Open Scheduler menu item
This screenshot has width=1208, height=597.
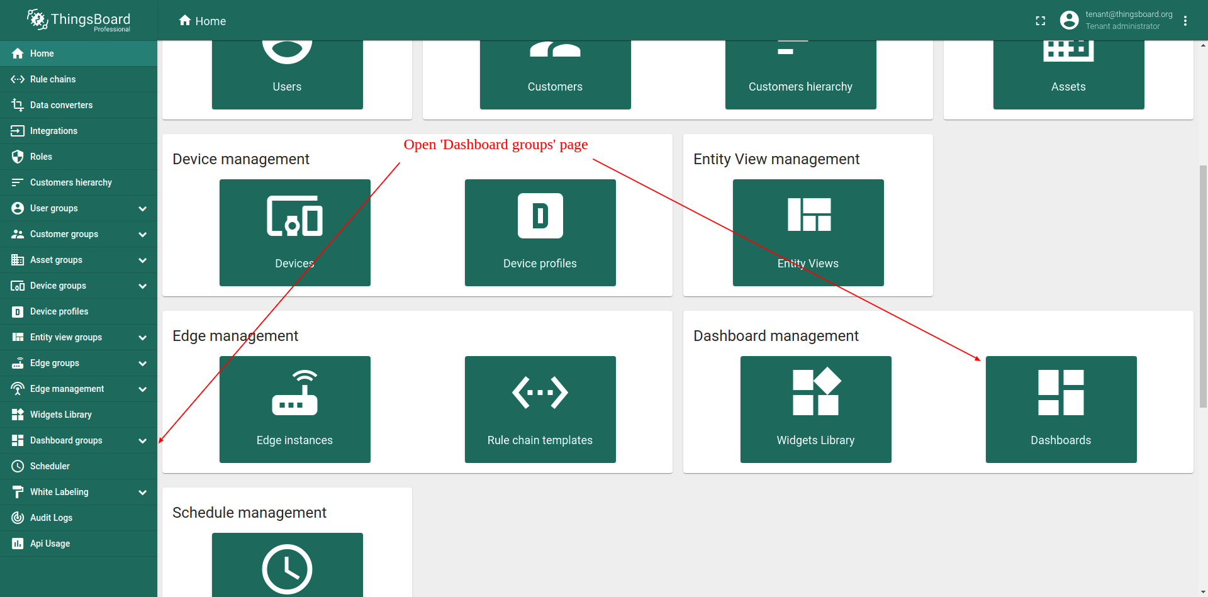pos(79,466)
